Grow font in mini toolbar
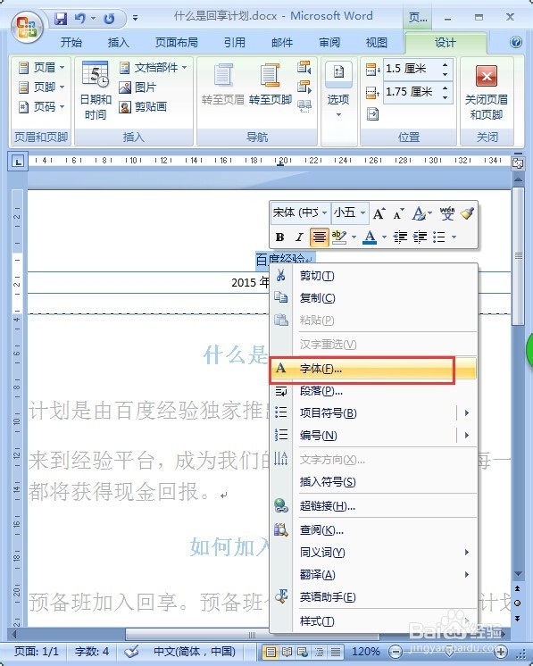The width and height of the screenshot is (533, 666). coord(379,213)
